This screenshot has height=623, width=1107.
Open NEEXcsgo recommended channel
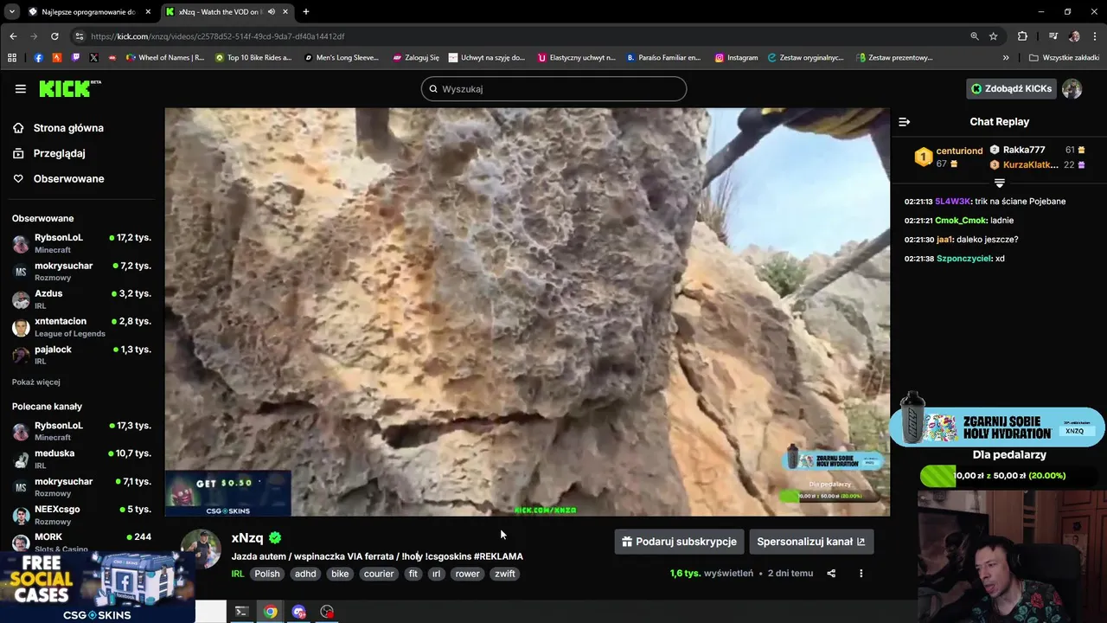coord(81,515)
